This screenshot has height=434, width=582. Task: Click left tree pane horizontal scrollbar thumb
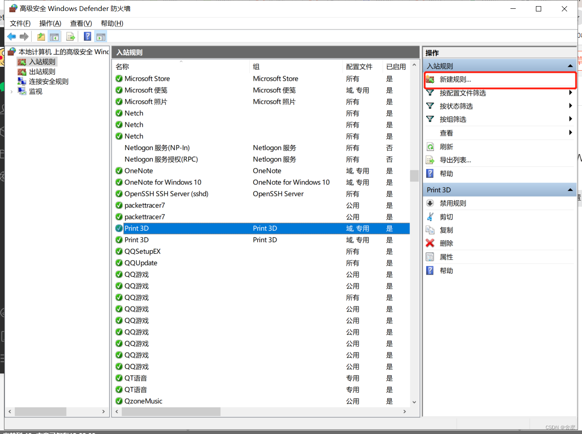click(40, 412)
